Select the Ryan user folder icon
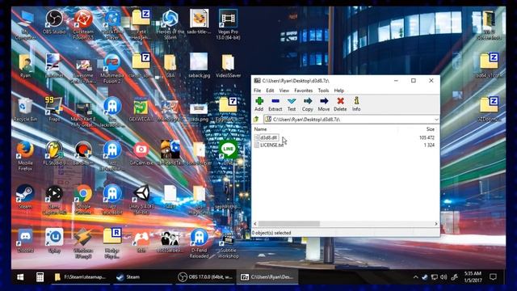 25,65
